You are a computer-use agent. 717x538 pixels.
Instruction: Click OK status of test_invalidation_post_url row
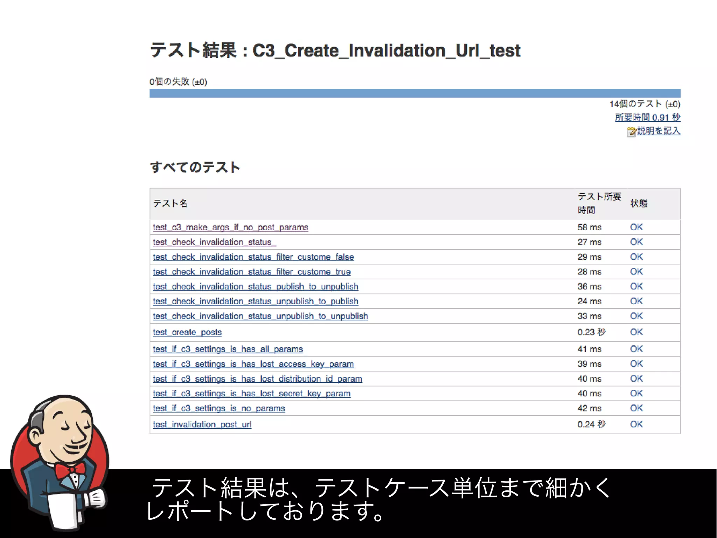tap(636, 424)
